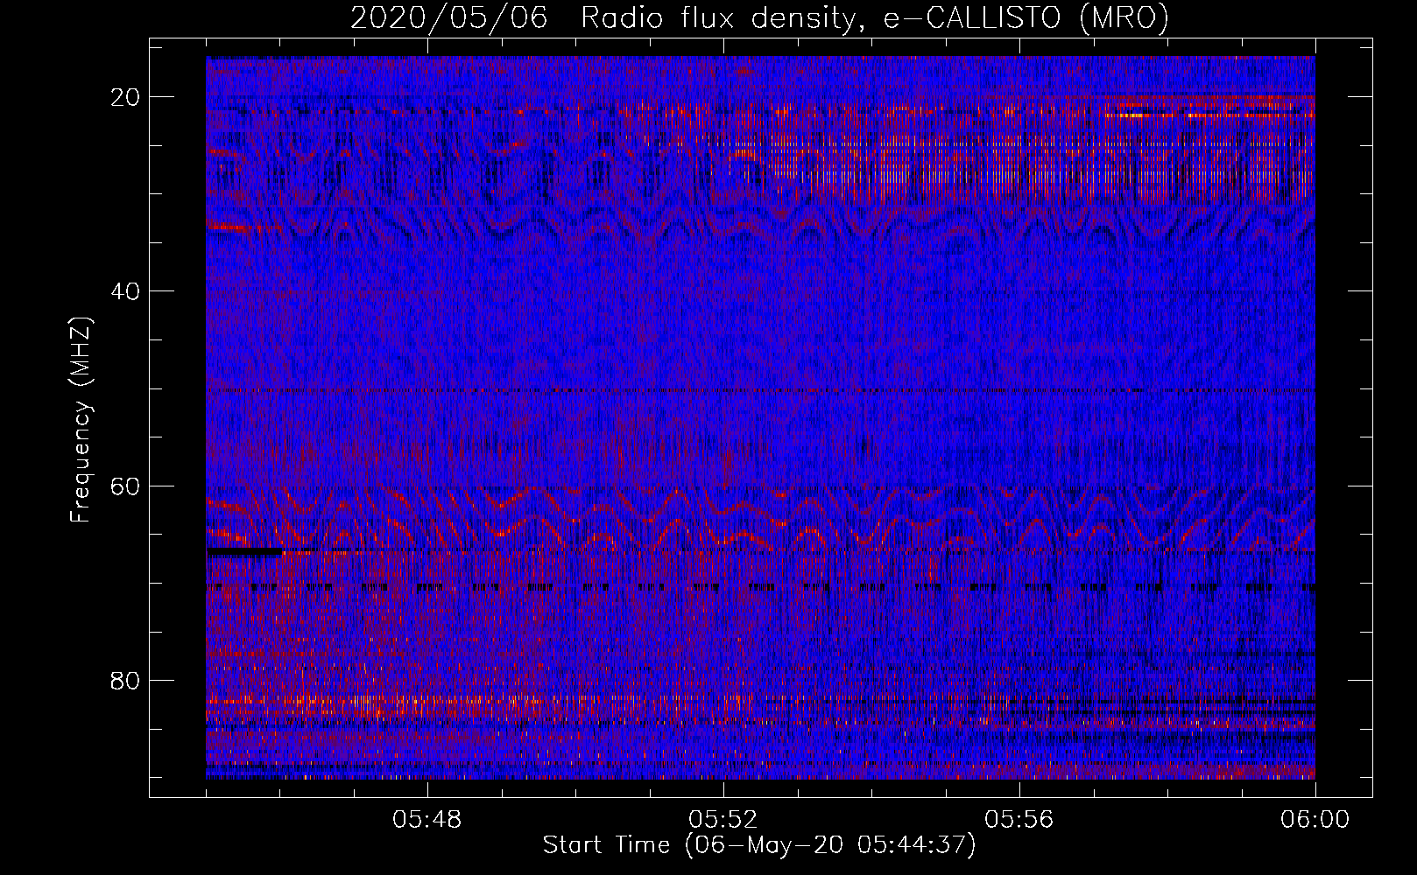Screen dimensions: 1417x875
Task: Click the 'Frequency (MHZ)' y-axis label
Action: tap(81, 420)
